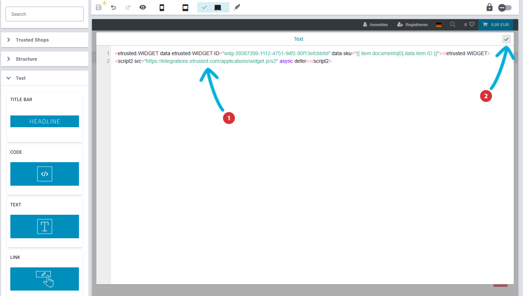This screenshot has width=523, height=296.
Task: Confirm the Text editor with the checkmark
Action: tap(506, 39)
